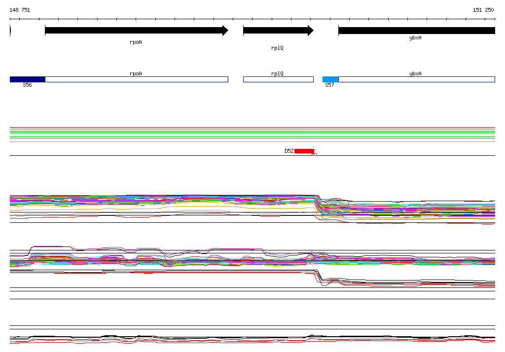Click the 151 250 end coordinate label
505x352 pixels.
tap(483, 10)
